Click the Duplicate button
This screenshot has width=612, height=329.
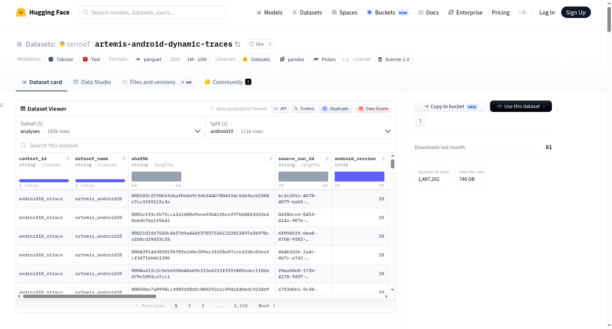point(335,109)
